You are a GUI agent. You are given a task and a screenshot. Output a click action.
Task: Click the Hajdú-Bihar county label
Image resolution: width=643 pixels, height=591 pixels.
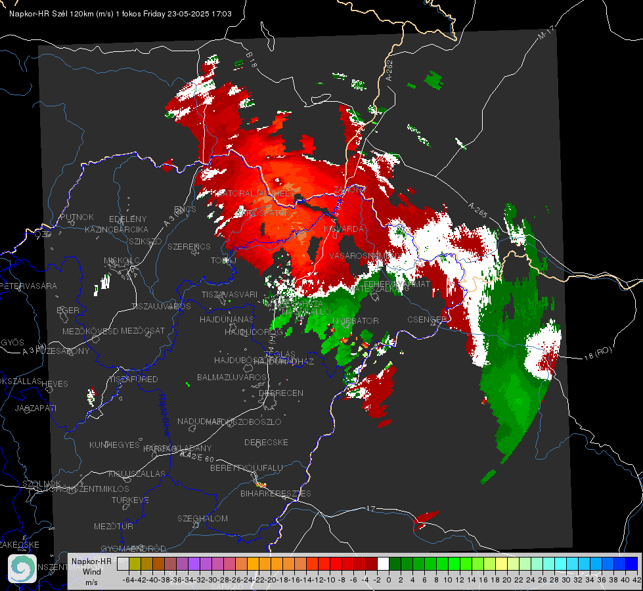(164, 414)
